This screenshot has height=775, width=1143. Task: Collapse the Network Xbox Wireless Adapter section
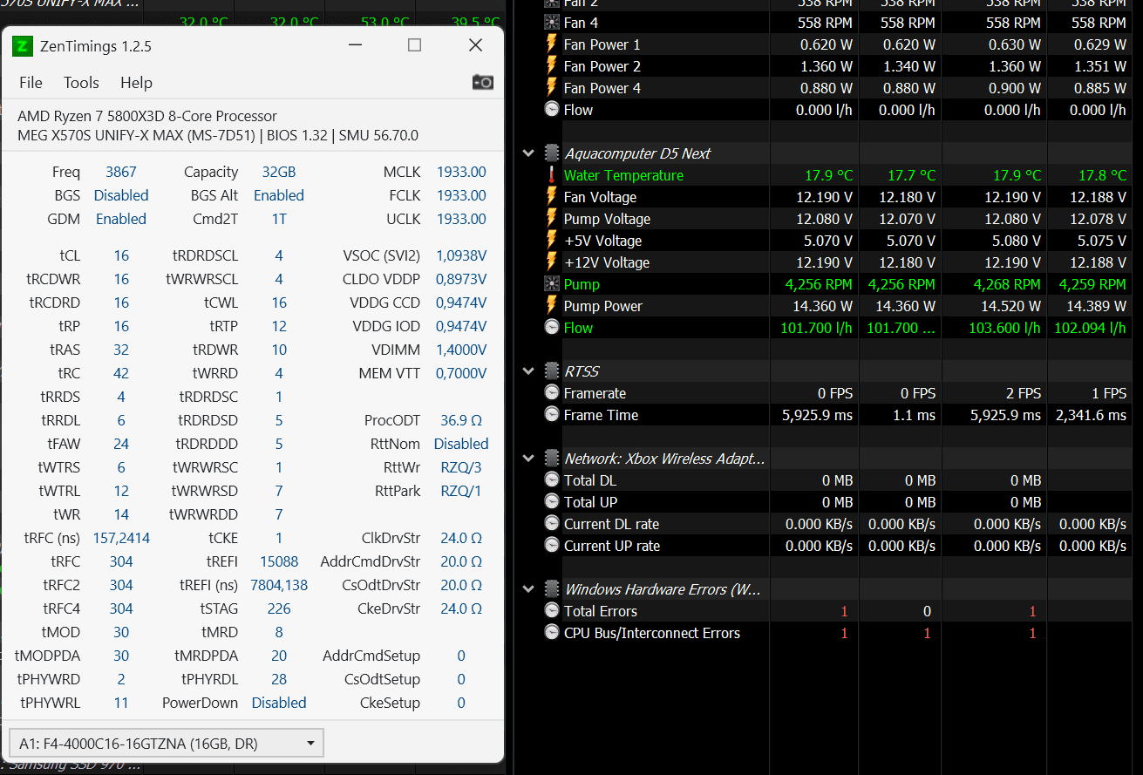[x=528, y=459]
